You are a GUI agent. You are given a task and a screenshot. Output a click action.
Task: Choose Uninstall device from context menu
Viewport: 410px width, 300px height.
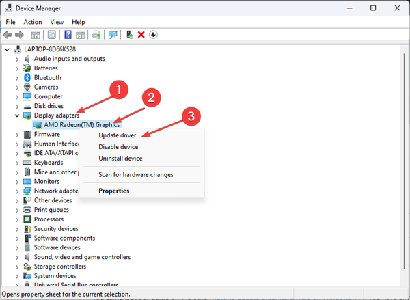pos(120,158)
